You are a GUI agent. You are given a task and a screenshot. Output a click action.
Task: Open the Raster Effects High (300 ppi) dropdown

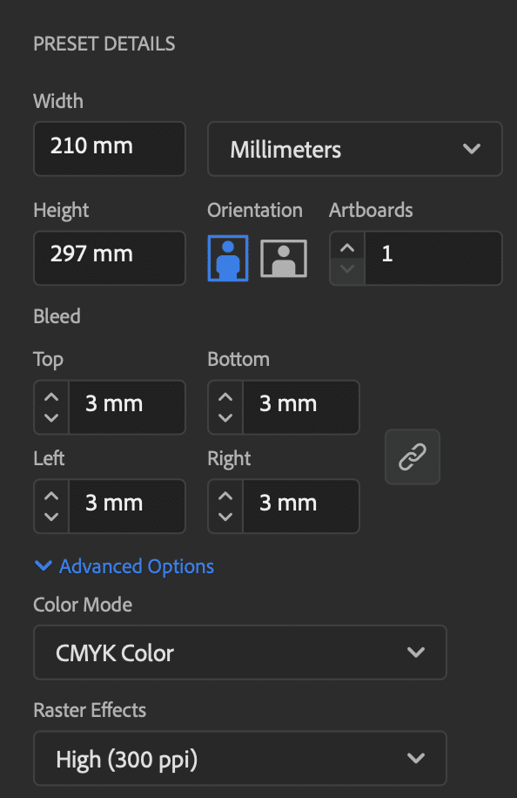point(240,758)
